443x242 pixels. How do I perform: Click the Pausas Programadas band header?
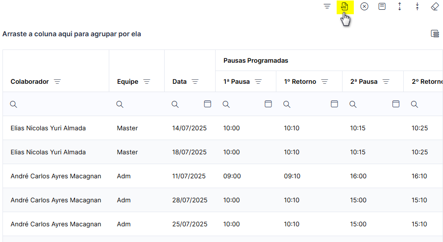tap(256, 60)
